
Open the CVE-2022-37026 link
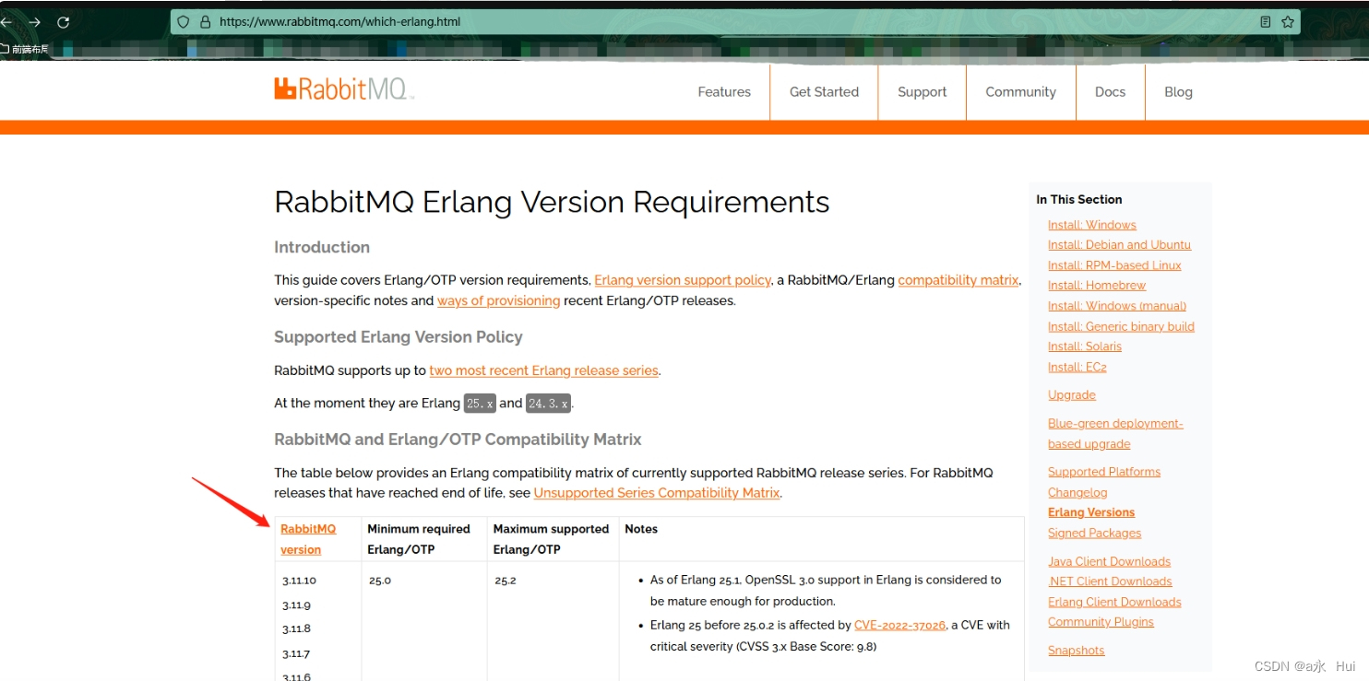[x=899, y=625]
